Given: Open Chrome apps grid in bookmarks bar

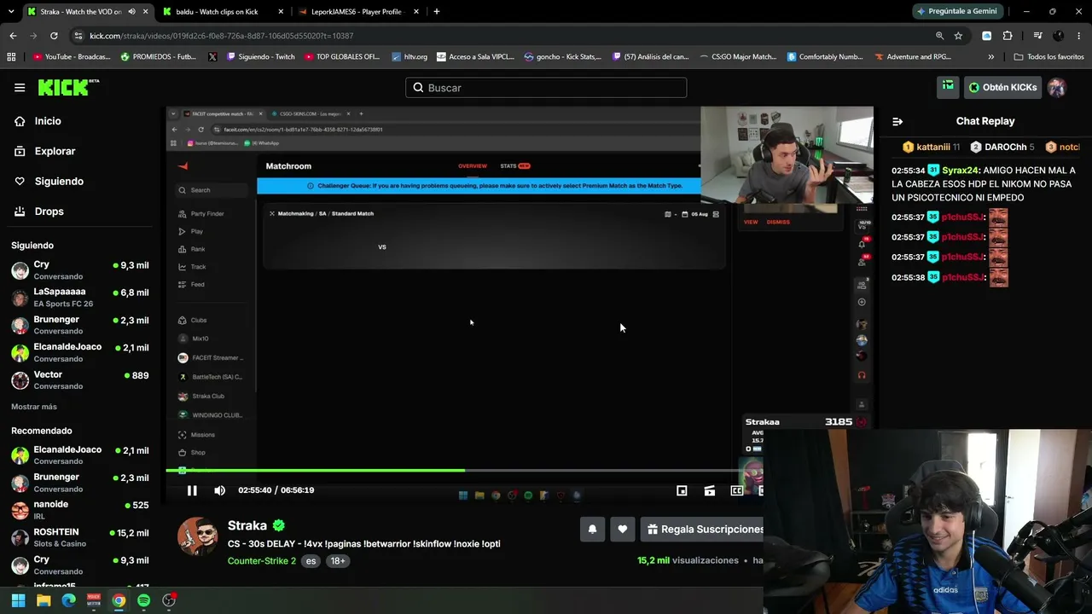Looking at the screenshot, I should pos(11,57).
